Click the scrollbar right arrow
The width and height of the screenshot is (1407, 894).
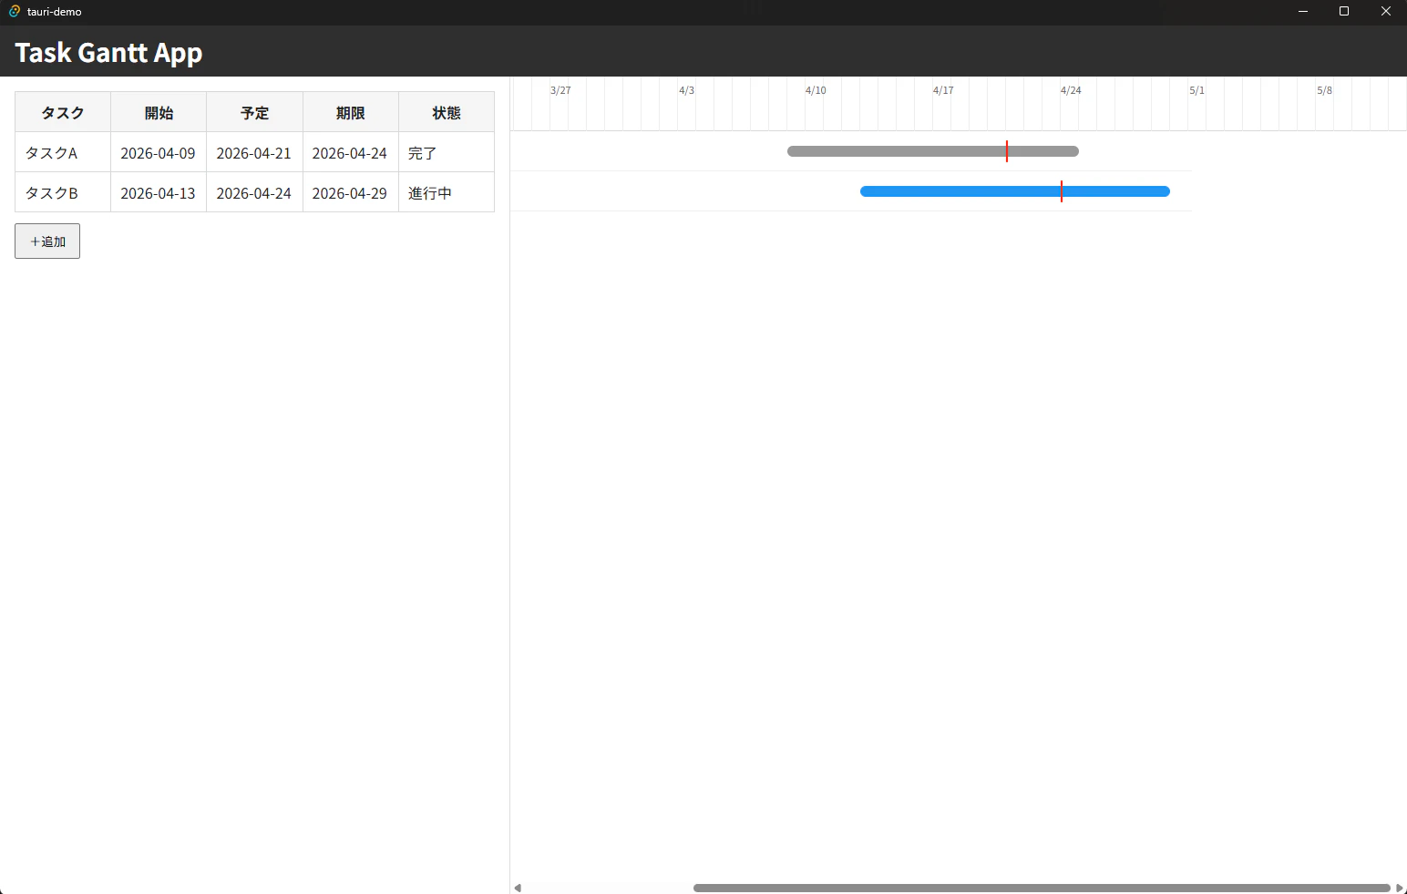[x=1400, y=888]
